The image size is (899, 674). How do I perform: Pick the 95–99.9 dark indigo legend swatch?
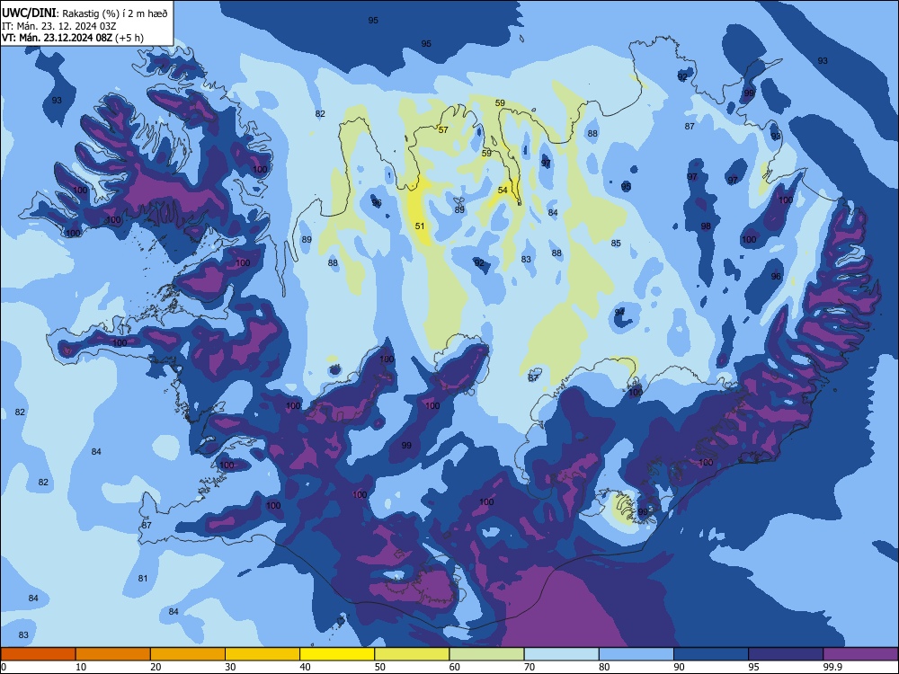coord(786,654)
